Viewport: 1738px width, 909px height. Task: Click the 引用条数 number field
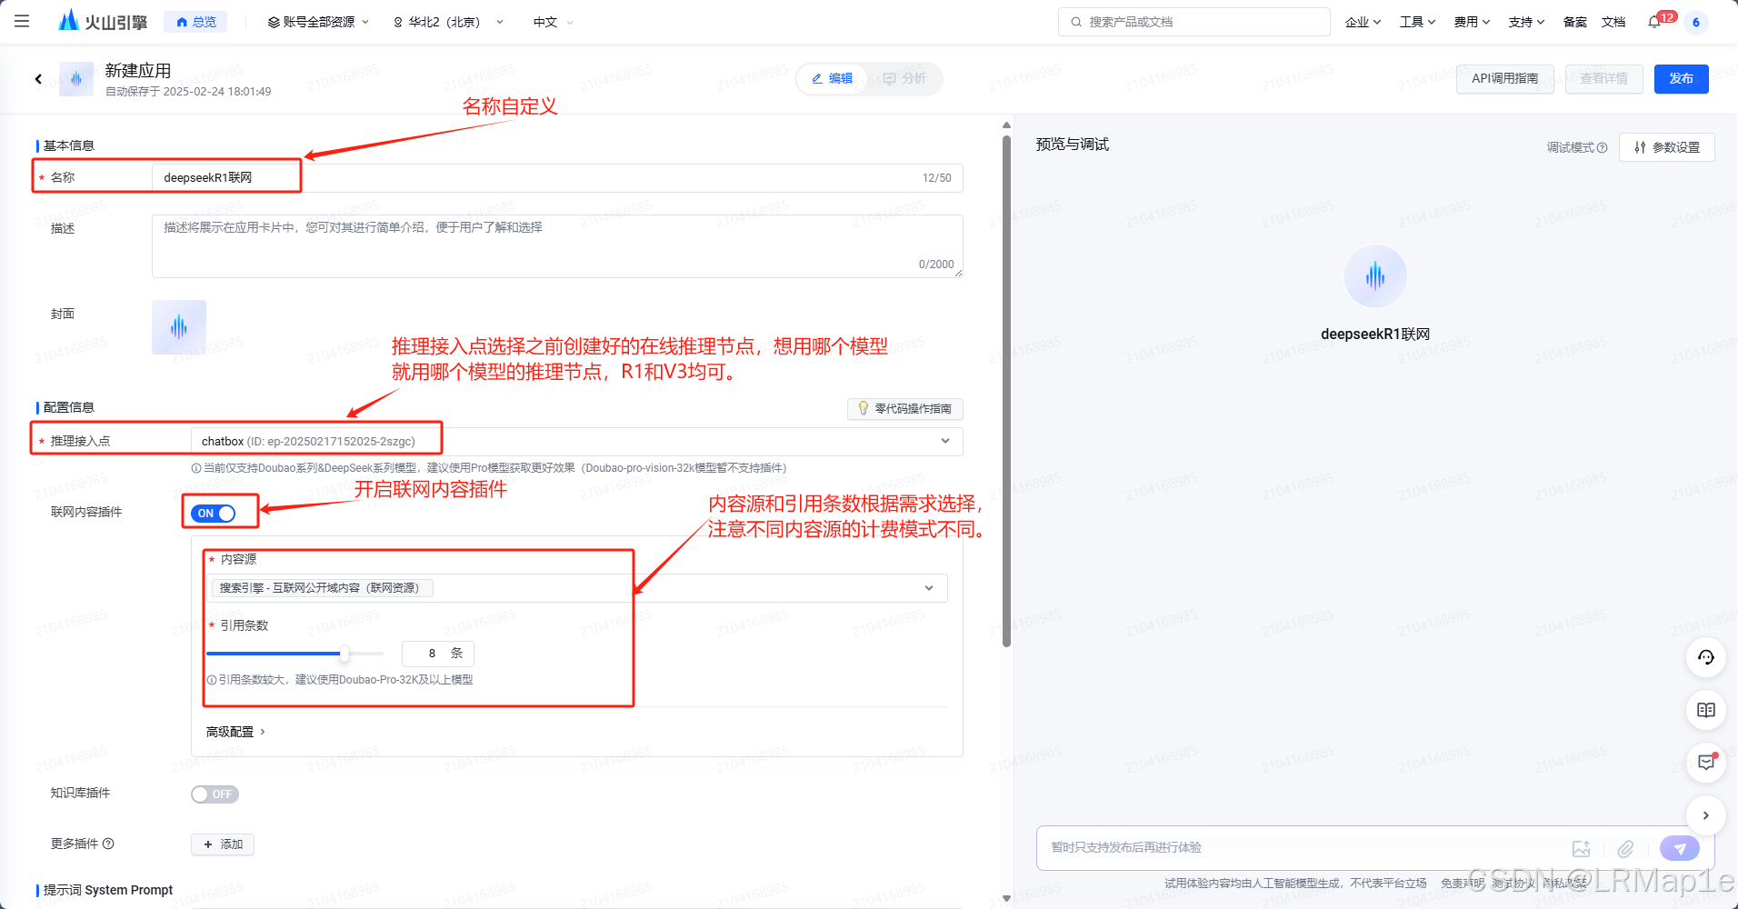pos(438,654)
